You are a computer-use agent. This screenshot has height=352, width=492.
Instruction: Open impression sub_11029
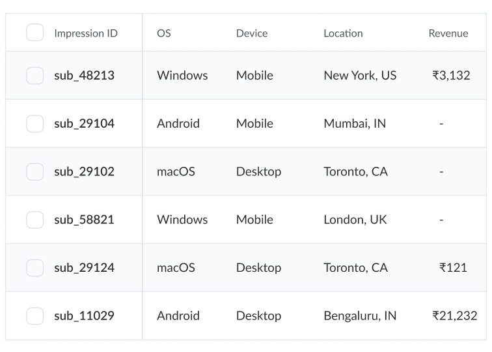[x=84, y=316]
